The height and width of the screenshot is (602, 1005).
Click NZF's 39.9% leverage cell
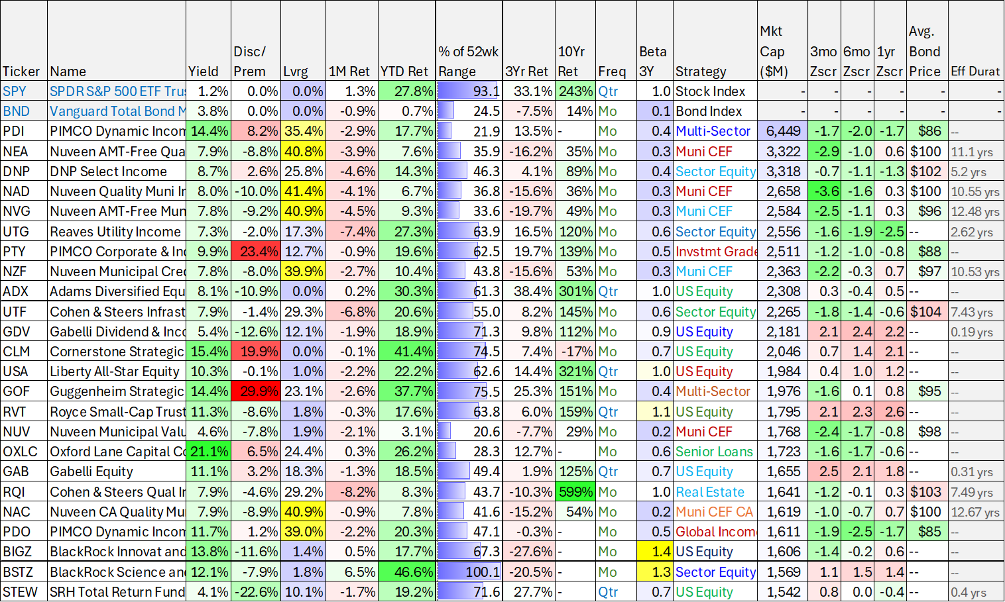click(x=304, y=272)
